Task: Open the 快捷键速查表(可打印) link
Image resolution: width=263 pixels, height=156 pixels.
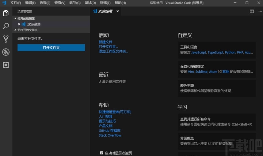Action: [x=115, y=112]
